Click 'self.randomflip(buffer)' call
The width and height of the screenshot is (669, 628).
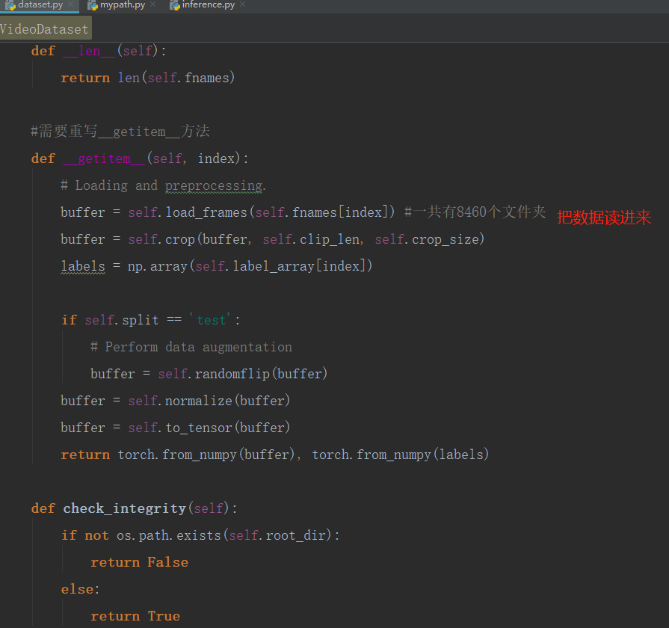coord(243,374)
